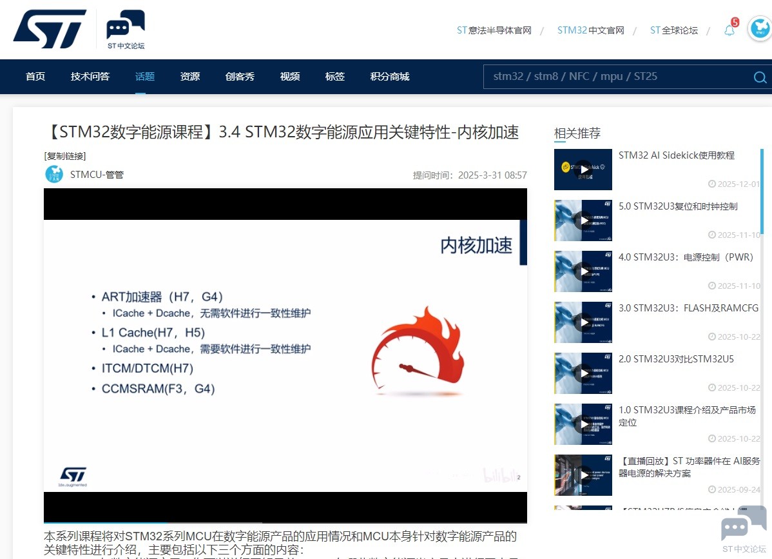Open 资源 navigation tab
Screen dimensions: 772x559
(x=190, y=76)
